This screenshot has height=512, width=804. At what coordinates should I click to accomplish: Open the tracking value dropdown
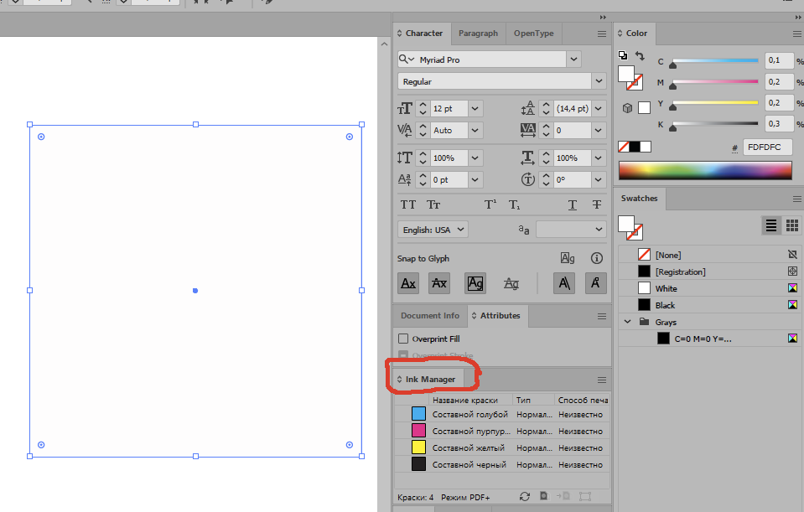click(x=599, y=130)
